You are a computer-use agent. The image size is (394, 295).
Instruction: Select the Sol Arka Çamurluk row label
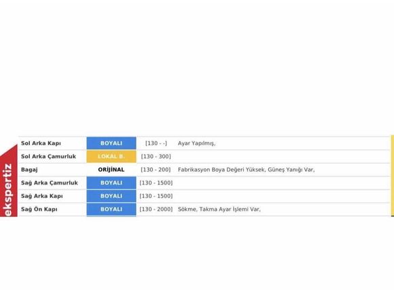48,157
